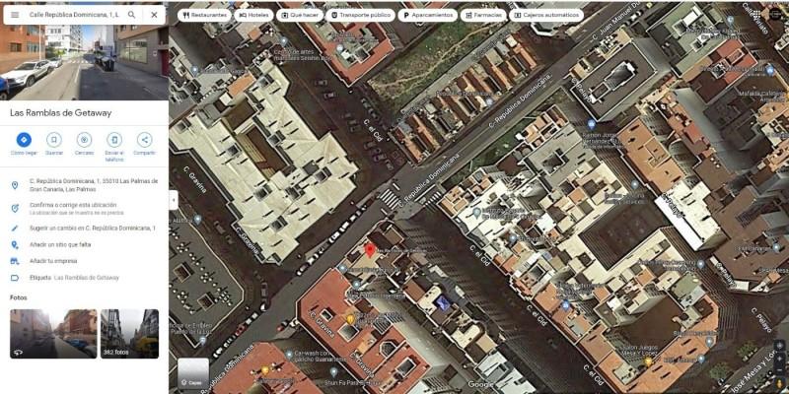This screenshot has width=789, height=394.
Task: Filter map by Restaurantes chip
Action: pos(204,15)
